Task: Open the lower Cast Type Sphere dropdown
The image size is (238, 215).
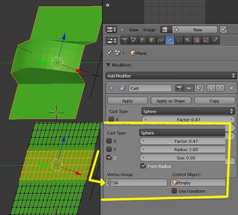Action: (182, 133)
